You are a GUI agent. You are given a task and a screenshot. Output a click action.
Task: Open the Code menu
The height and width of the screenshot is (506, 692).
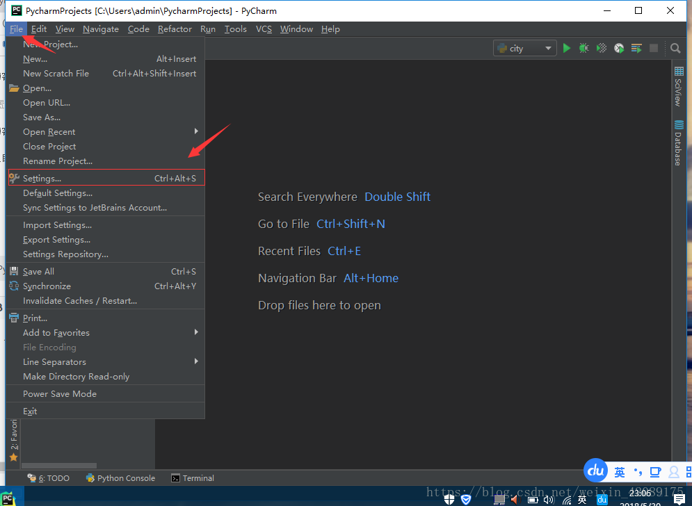(138, 29)
